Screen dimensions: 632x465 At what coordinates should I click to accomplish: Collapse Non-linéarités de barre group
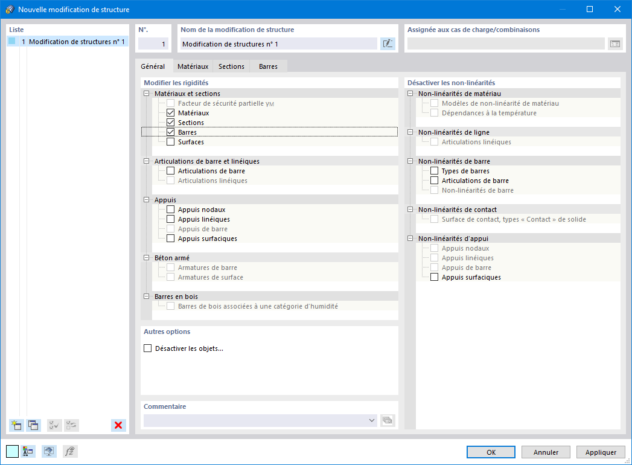[x=410, y=161]
